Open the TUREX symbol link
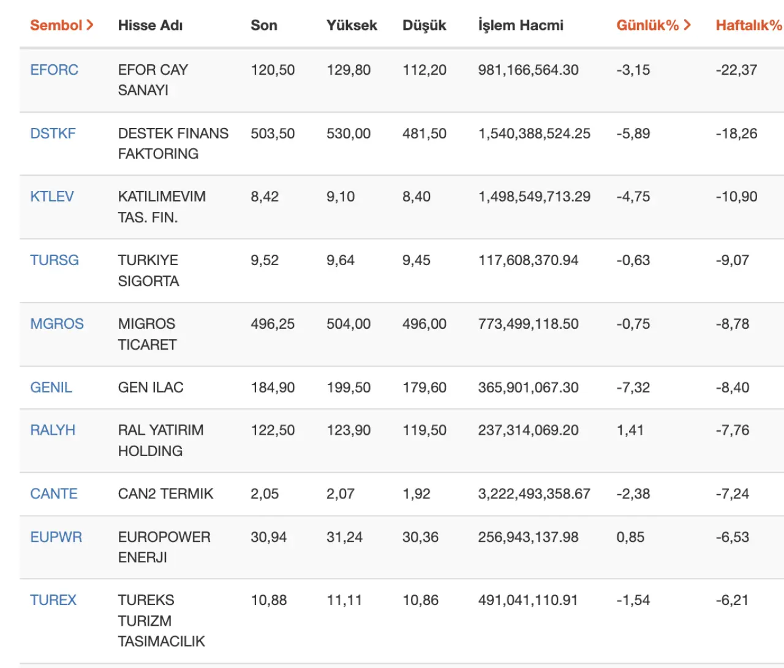 click(x=53, y=600)
